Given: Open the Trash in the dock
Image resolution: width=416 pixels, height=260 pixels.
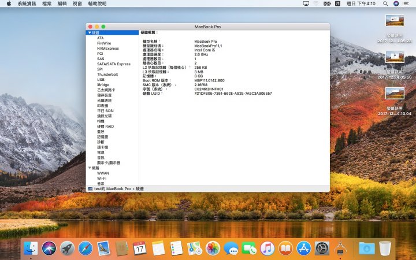Looking at the screenshot, I should click(x=385, y=248).
